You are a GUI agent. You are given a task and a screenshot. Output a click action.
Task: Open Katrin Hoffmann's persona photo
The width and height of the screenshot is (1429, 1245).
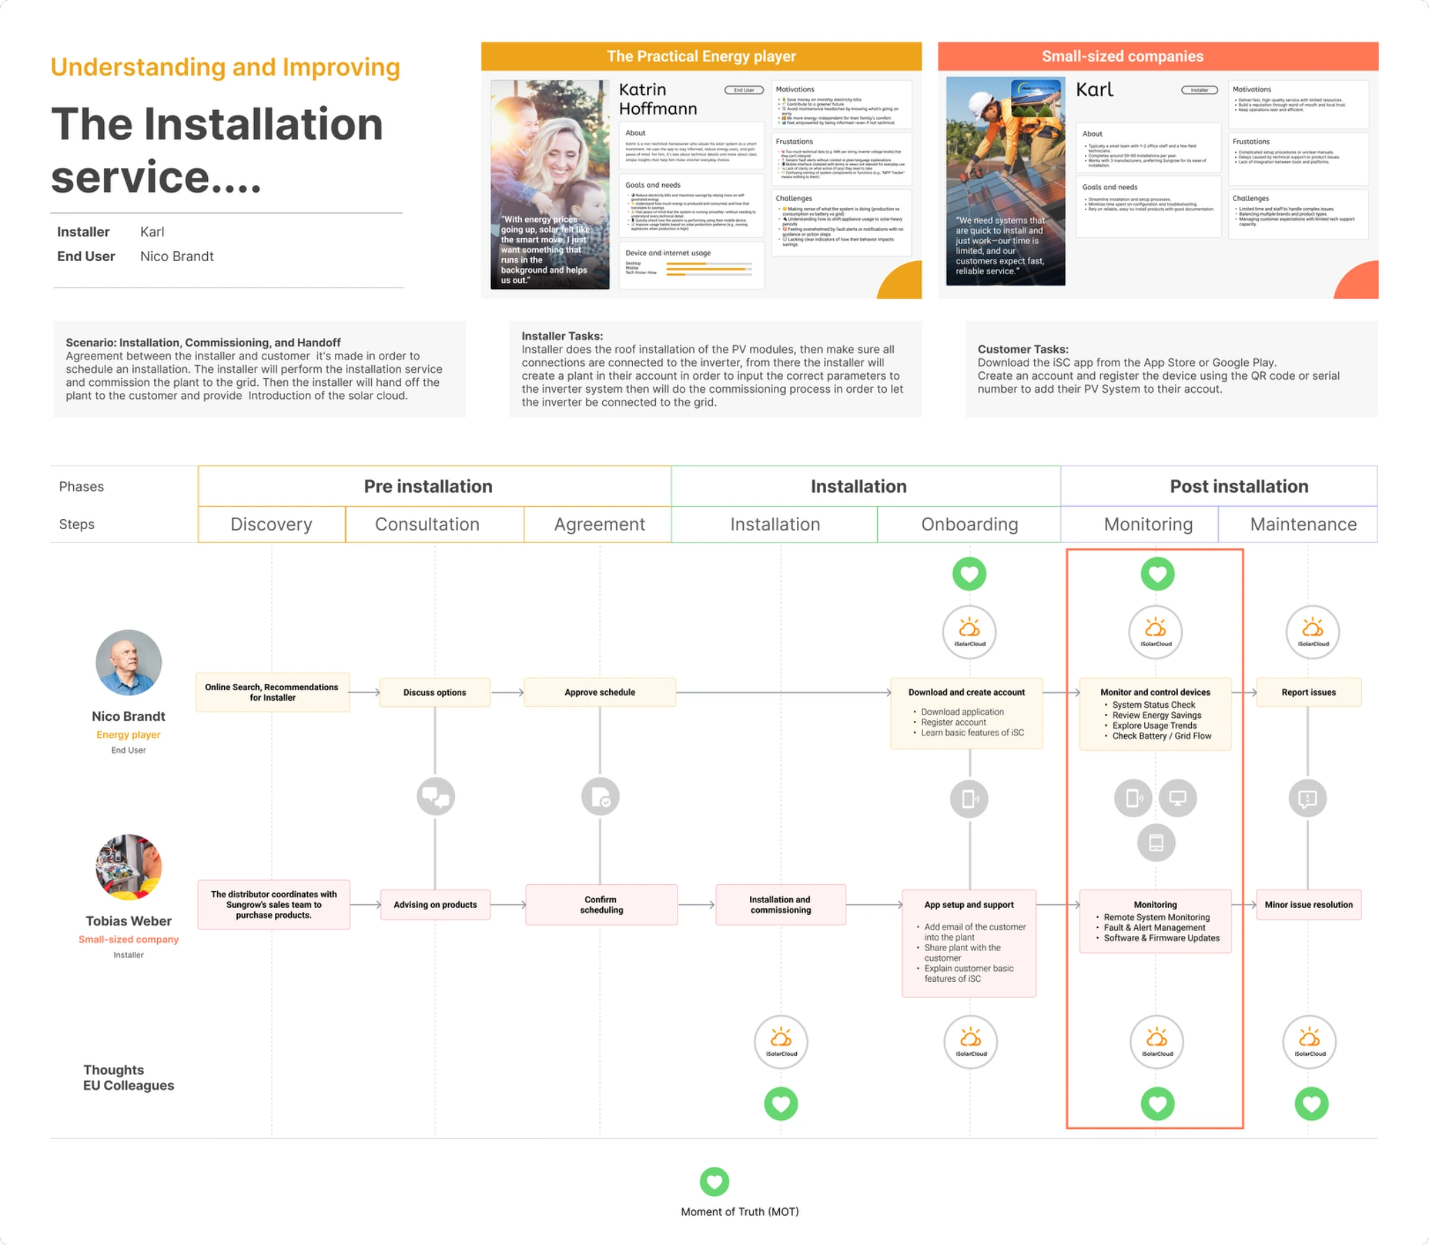pyautogui.click(x=550, y=184)
